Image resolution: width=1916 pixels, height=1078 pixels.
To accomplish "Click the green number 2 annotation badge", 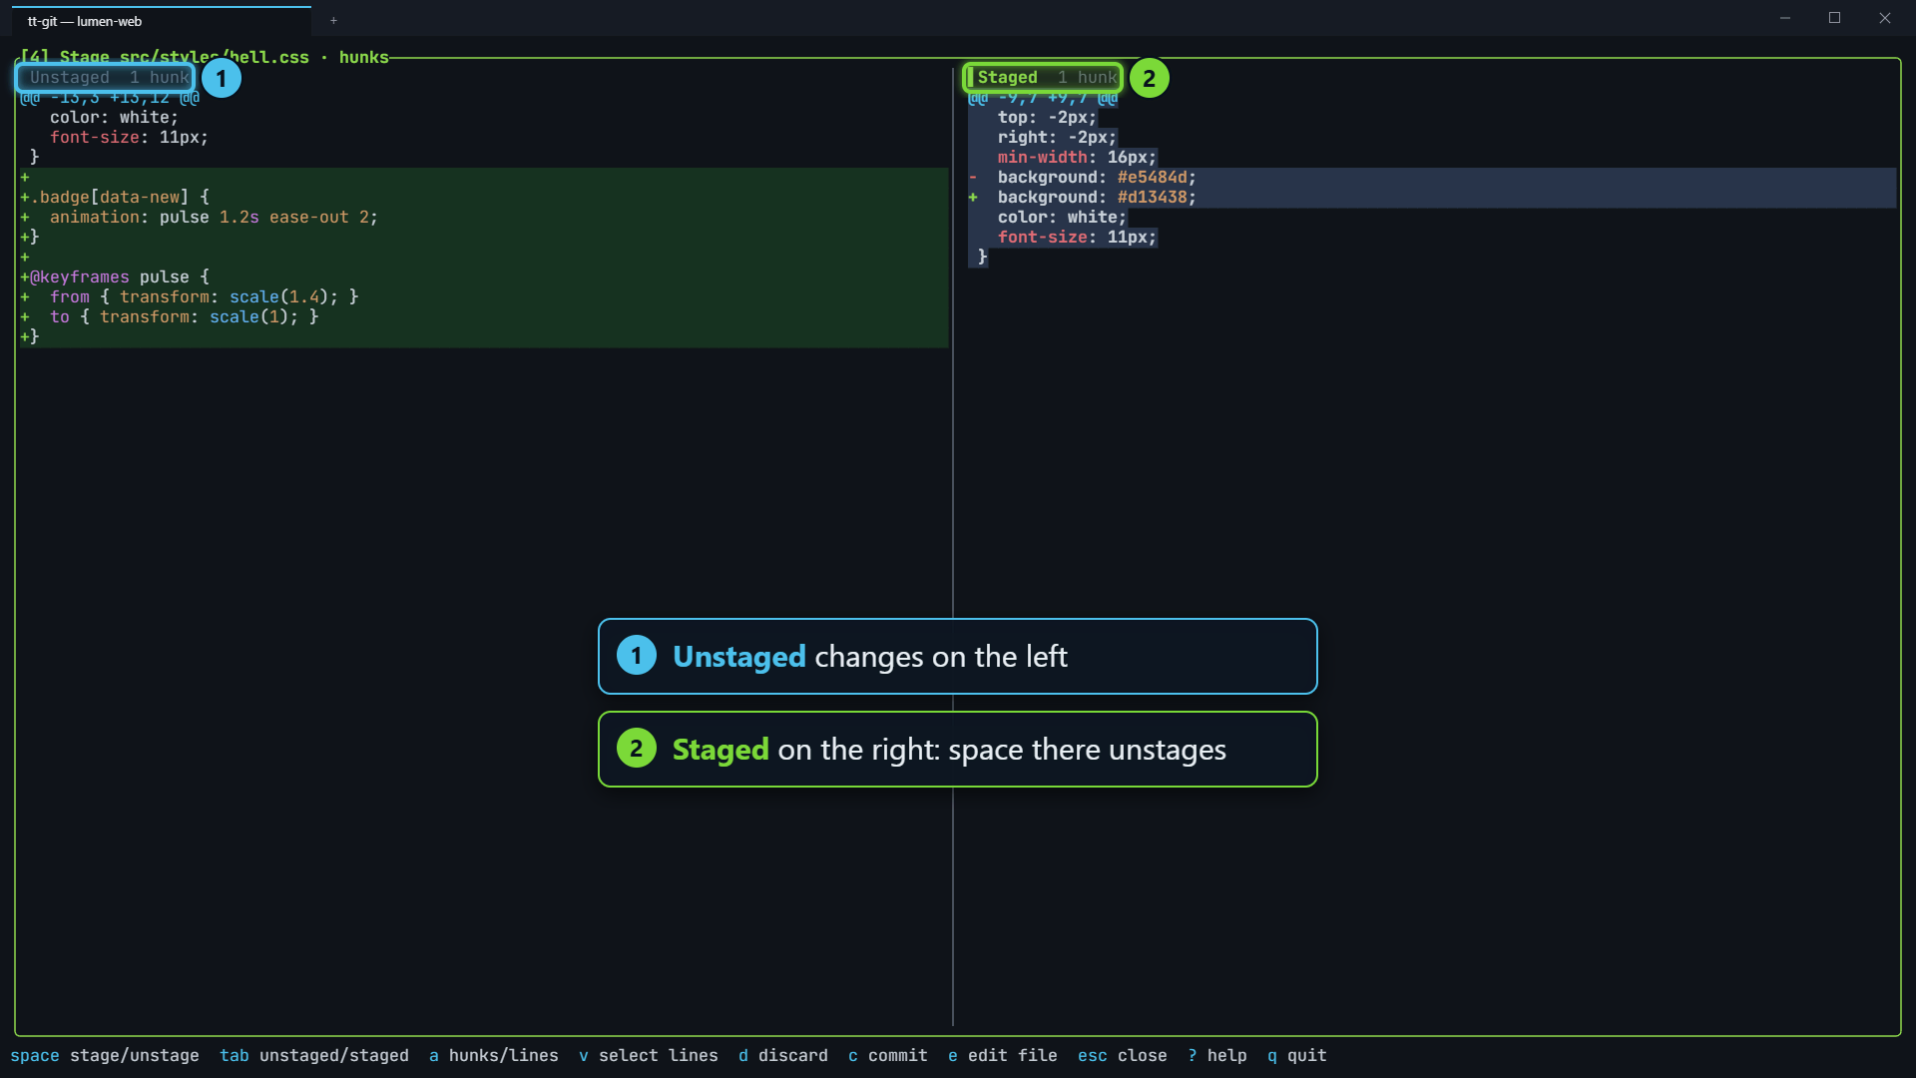I will pos(1150,78).
